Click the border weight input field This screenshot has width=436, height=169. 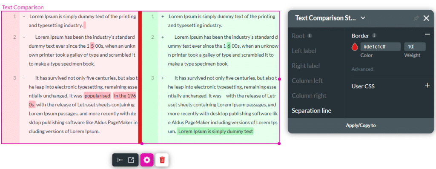click(x=415, y=47)
